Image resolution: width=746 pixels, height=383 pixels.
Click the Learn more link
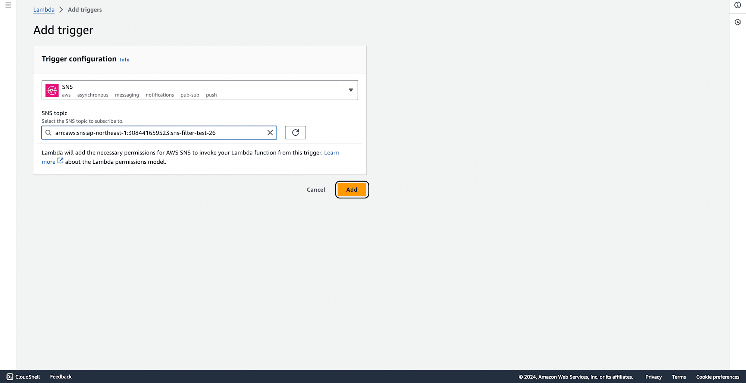(331, 153)
